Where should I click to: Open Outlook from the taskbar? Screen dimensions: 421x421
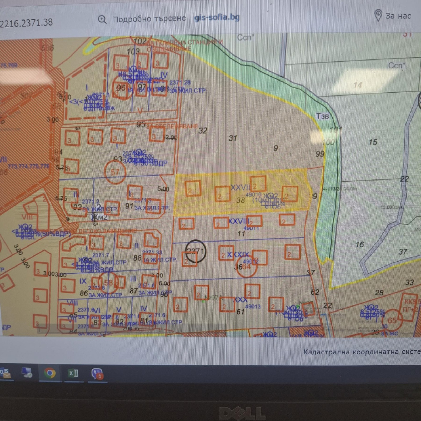5,373
